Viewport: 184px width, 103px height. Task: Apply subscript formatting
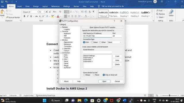pyautogui.click(x=40, y=16)
